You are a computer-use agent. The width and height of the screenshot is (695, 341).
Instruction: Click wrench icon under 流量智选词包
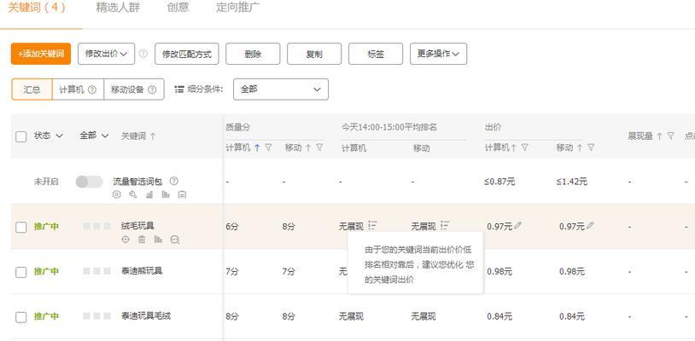click(133, 194)
